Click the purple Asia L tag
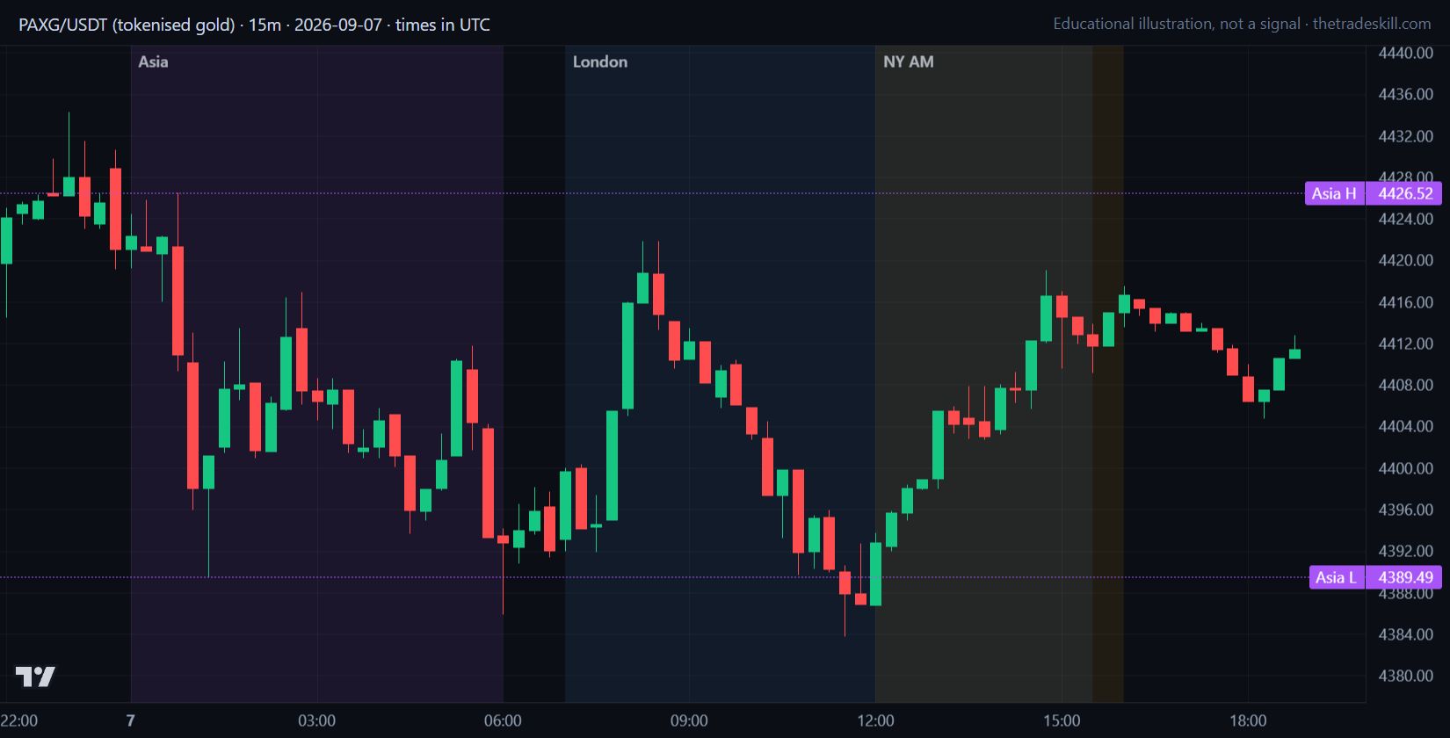 (1337, 577)
